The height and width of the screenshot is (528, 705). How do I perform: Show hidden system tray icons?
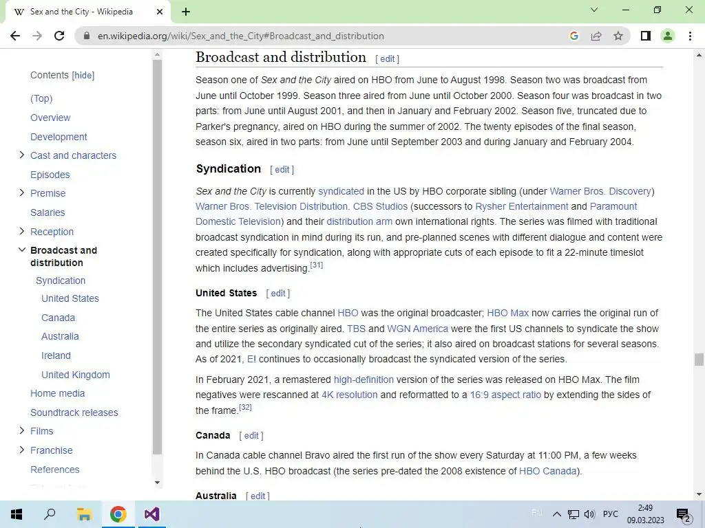556,514
